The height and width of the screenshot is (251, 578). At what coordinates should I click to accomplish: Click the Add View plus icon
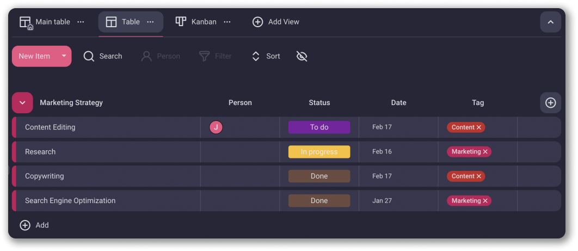[x=257, y=22]
